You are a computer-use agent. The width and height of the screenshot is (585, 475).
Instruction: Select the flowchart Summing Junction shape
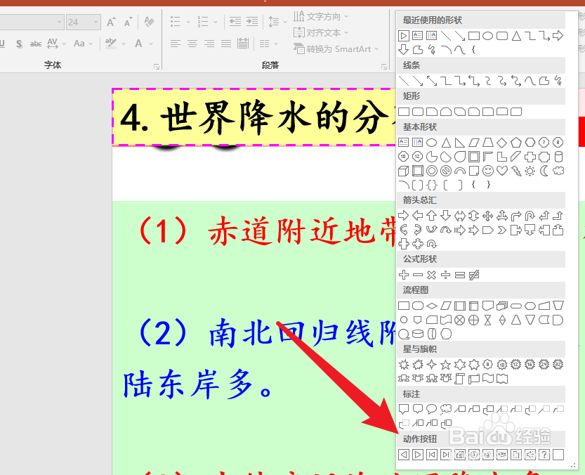pos(459,320)
